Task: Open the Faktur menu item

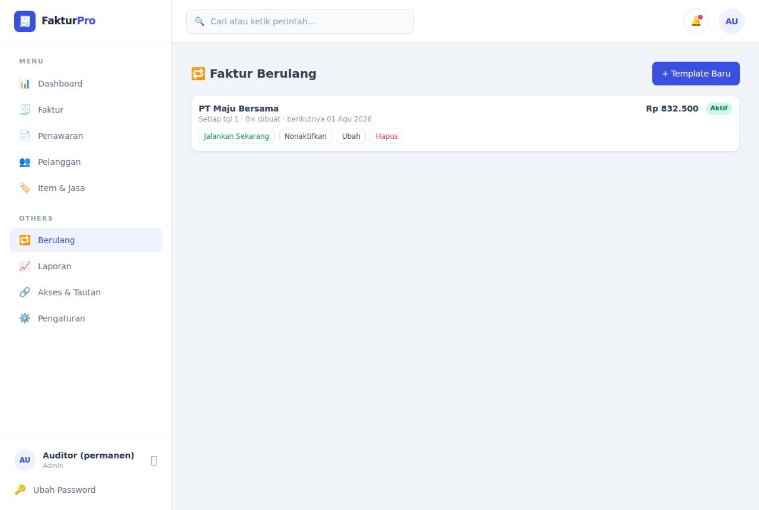Action: pyautogui.click(x=85, y=110)
